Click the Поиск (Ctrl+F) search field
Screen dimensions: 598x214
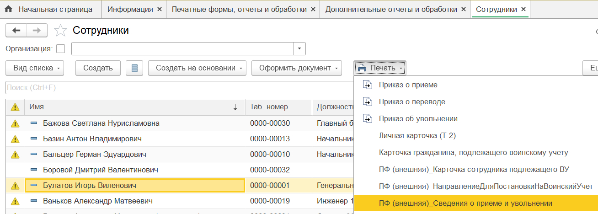(178, 88)
